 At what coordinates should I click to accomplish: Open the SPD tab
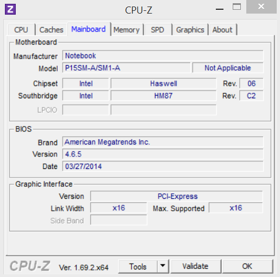click(158, 30)
